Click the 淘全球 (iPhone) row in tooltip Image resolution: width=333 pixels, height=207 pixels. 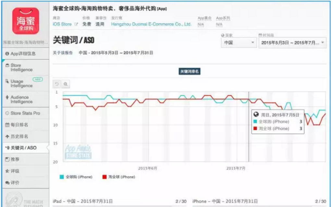pyautogui.click(x=278, y=129)
